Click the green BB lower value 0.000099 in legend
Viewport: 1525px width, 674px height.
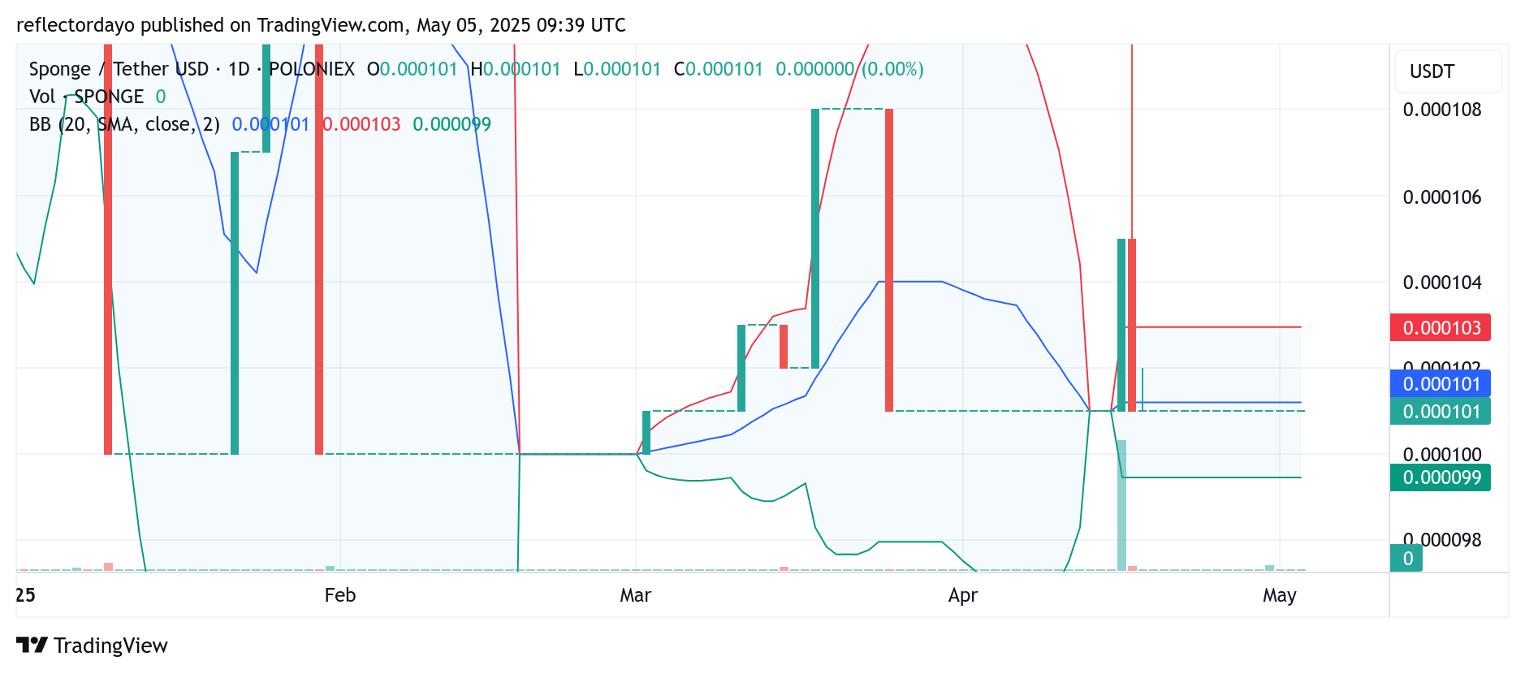pos(451,124)
